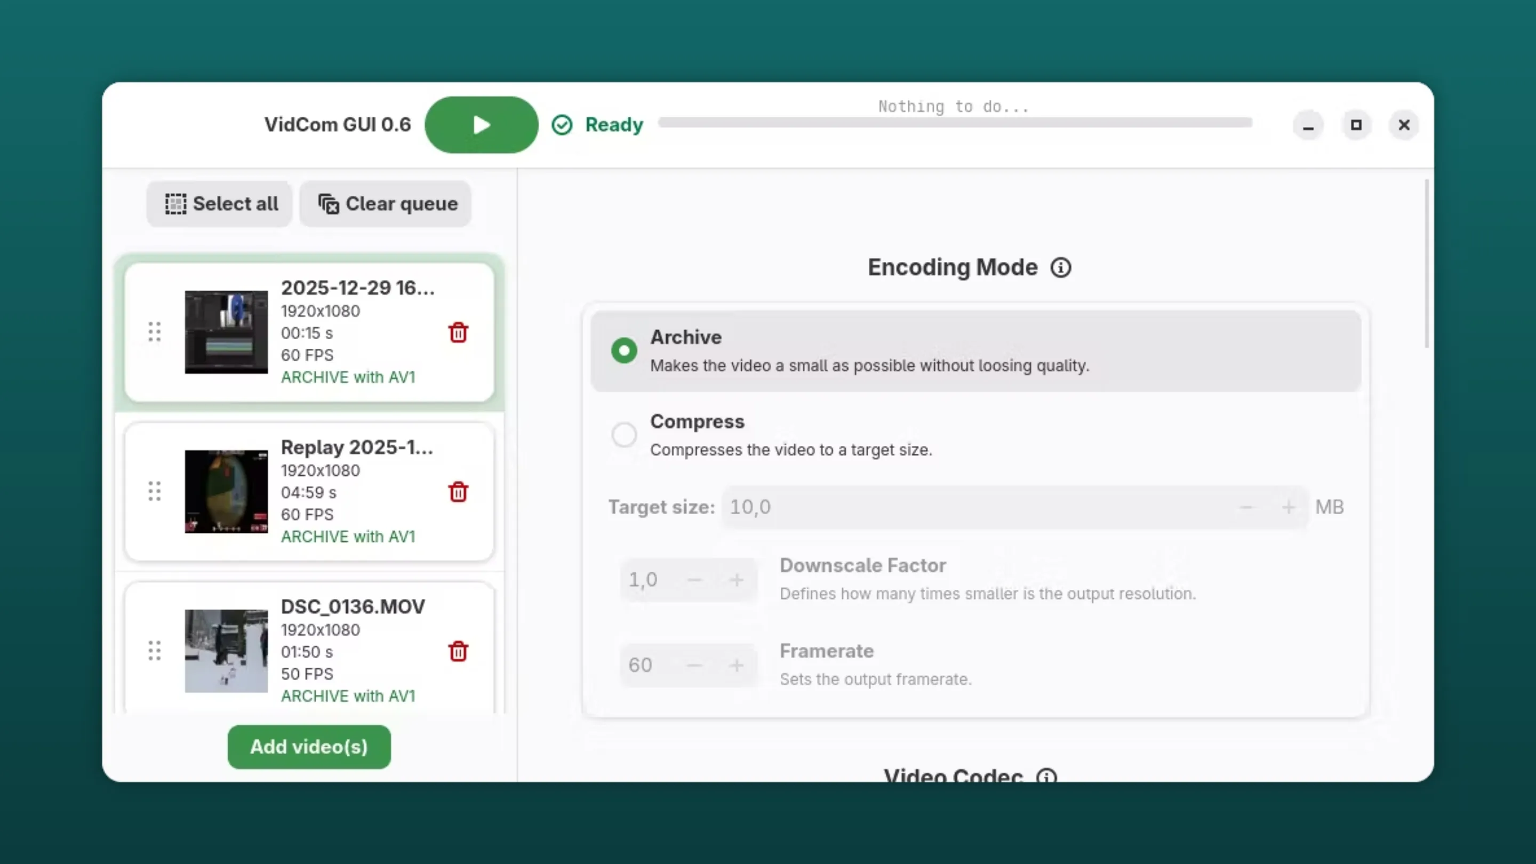
Task: Increase the target size with plus button
Action: click(x=1288, y=507)
